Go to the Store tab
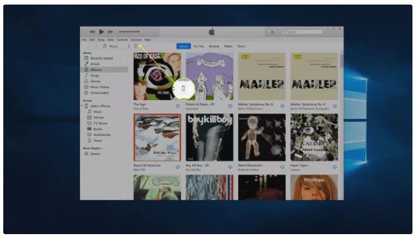This screenshot has width=419, height=240. point(241,46)
